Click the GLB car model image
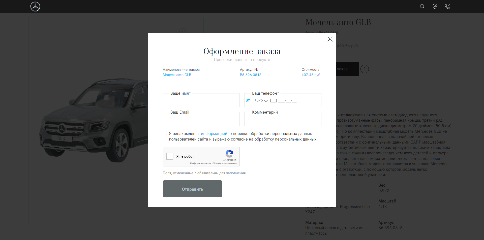This screenshot has height=240, width=484. point(93,121)
